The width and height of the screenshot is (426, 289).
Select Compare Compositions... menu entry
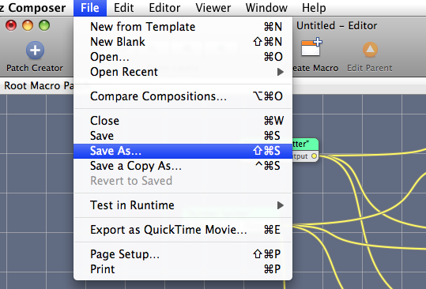pos(183,96)
